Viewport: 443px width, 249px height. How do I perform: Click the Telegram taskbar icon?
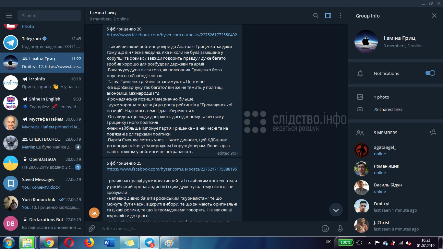click(150, 243)
